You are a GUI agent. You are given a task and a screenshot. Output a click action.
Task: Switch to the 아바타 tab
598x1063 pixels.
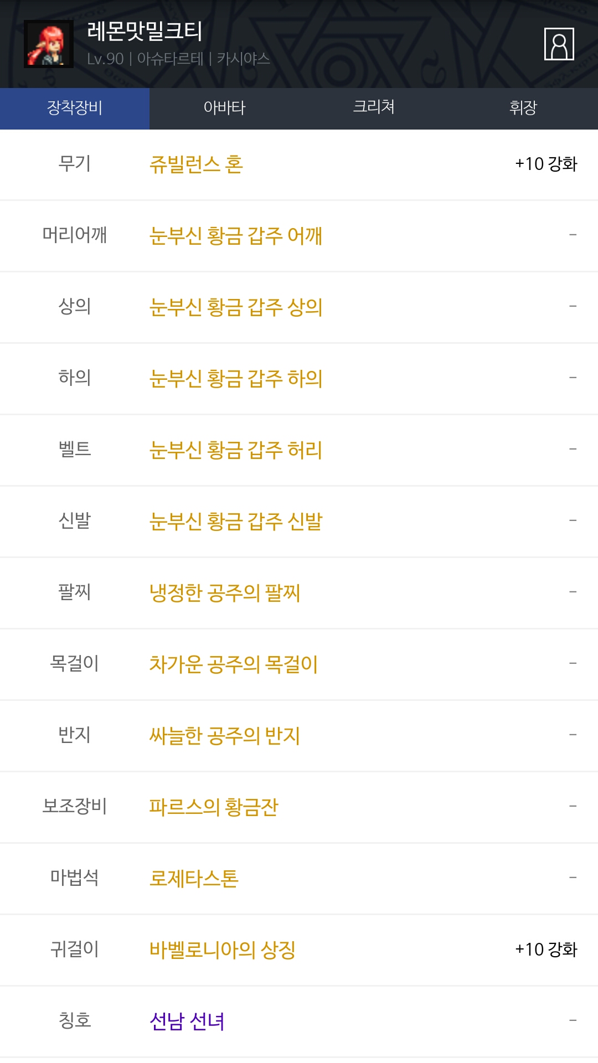(224, 107)
